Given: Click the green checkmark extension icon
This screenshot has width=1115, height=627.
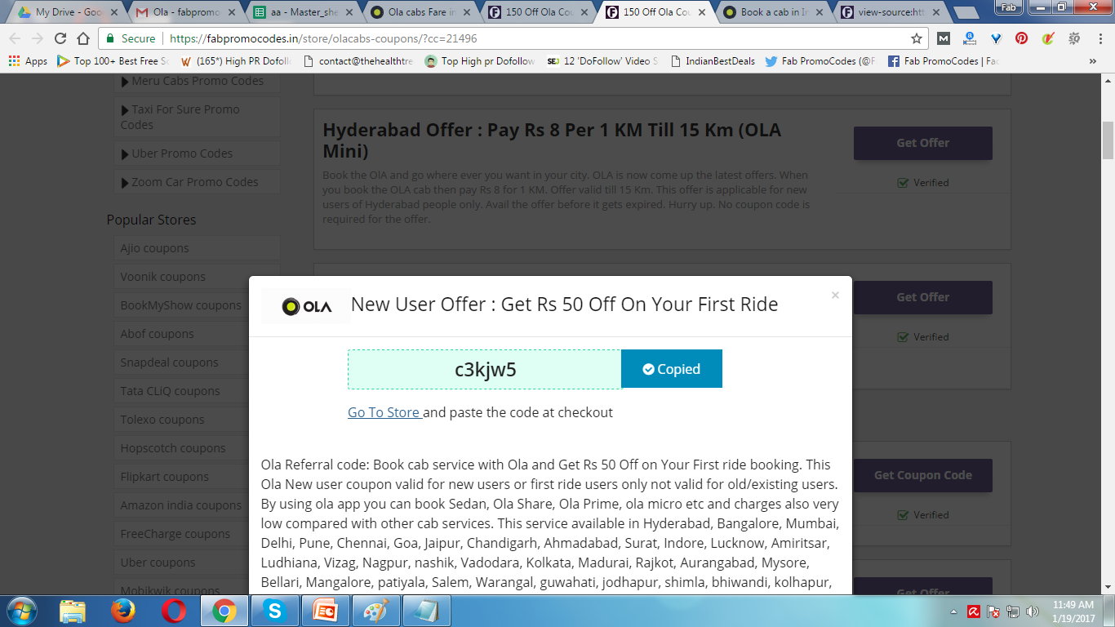Looking at the screenshot, I should coord(1048,38).
